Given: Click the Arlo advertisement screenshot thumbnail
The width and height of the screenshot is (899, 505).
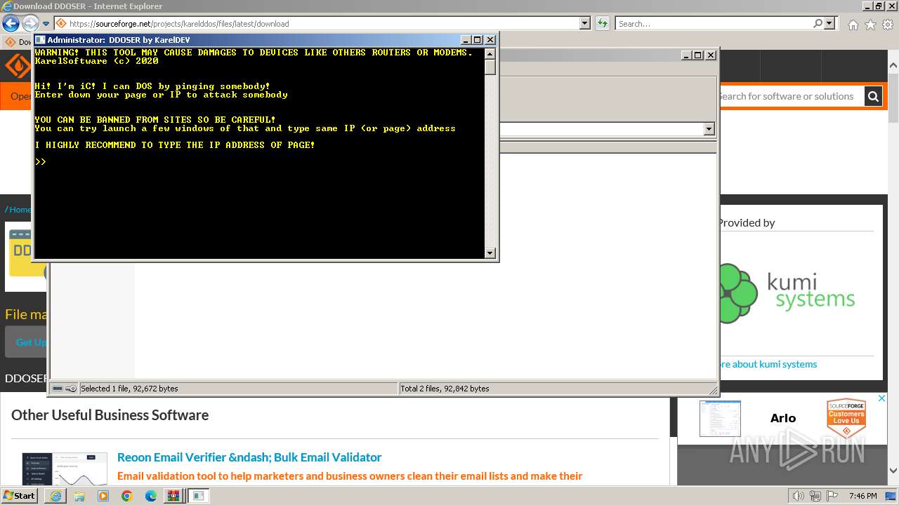Looking at the screenshot, I should (x=720, y=419).
